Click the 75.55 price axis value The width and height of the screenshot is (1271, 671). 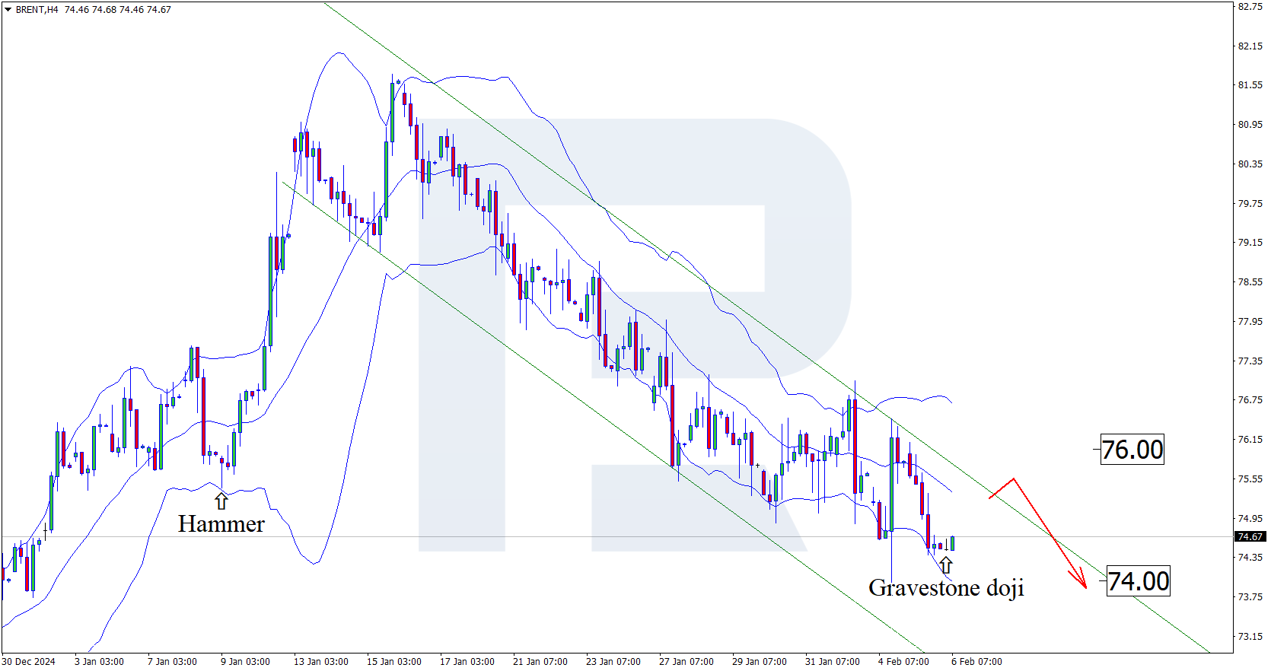pyautogui.click(x=1250, y=479)
